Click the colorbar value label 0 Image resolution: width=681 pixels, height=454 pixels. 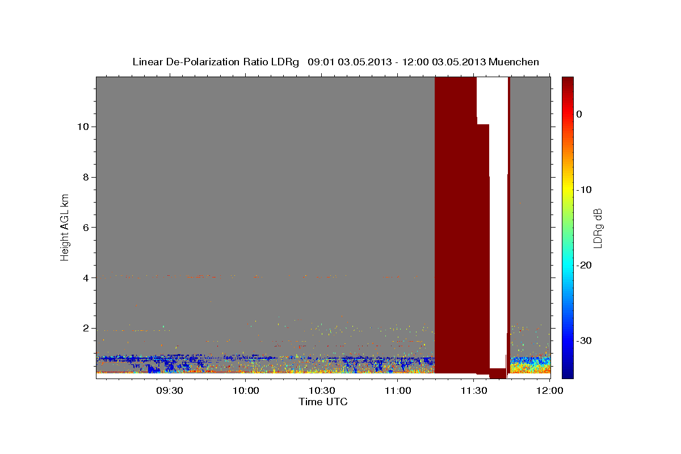click(x=579, y=114)
